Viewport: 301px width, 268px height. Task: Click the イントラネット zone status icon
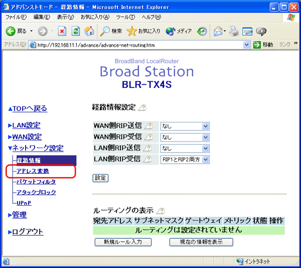click(240, 261)
